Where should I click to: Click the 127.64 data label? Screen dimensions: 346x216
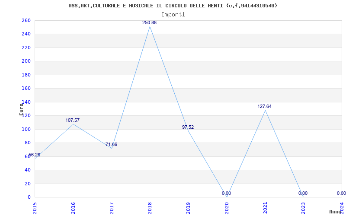pos(264,106)
